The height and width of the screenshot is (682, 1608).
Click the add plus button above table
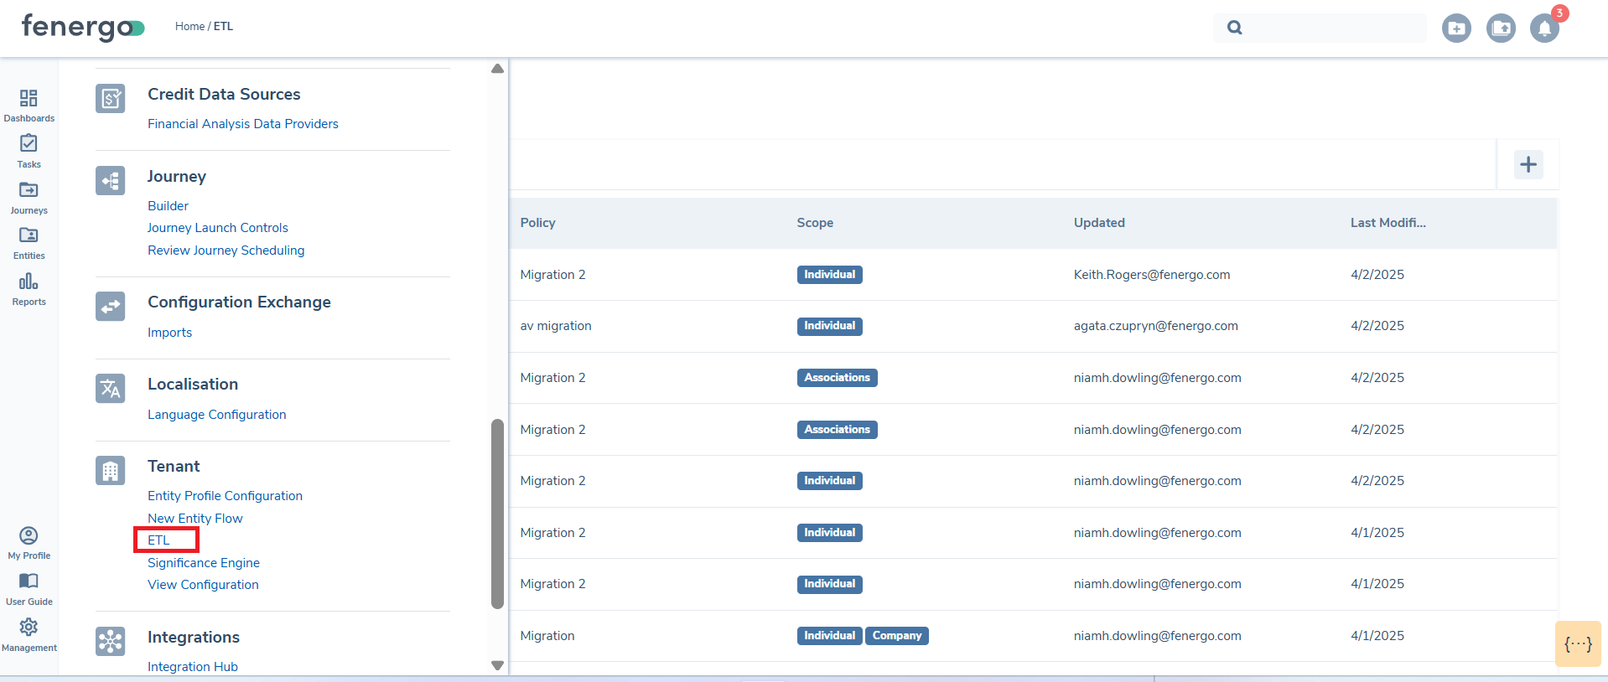tap(1528, 164)
